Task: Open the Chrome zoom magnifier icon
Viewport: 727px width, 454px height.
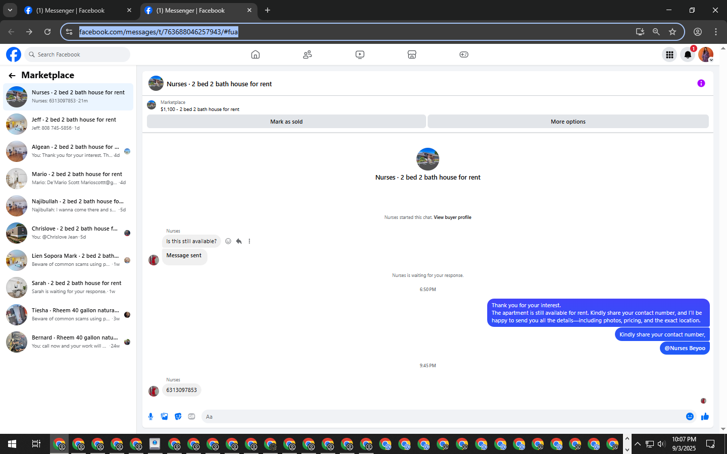Action: (x=656, y=32)
